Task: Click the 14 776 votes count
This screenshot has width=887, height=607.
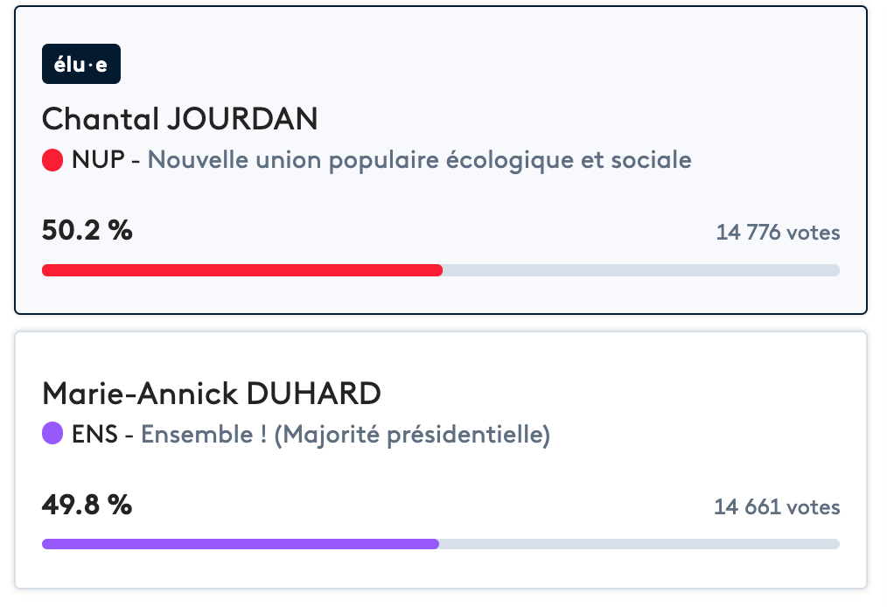Action: (x=778, y=233)
